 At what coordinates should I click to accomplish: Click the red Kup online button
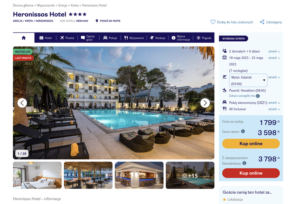251,173
